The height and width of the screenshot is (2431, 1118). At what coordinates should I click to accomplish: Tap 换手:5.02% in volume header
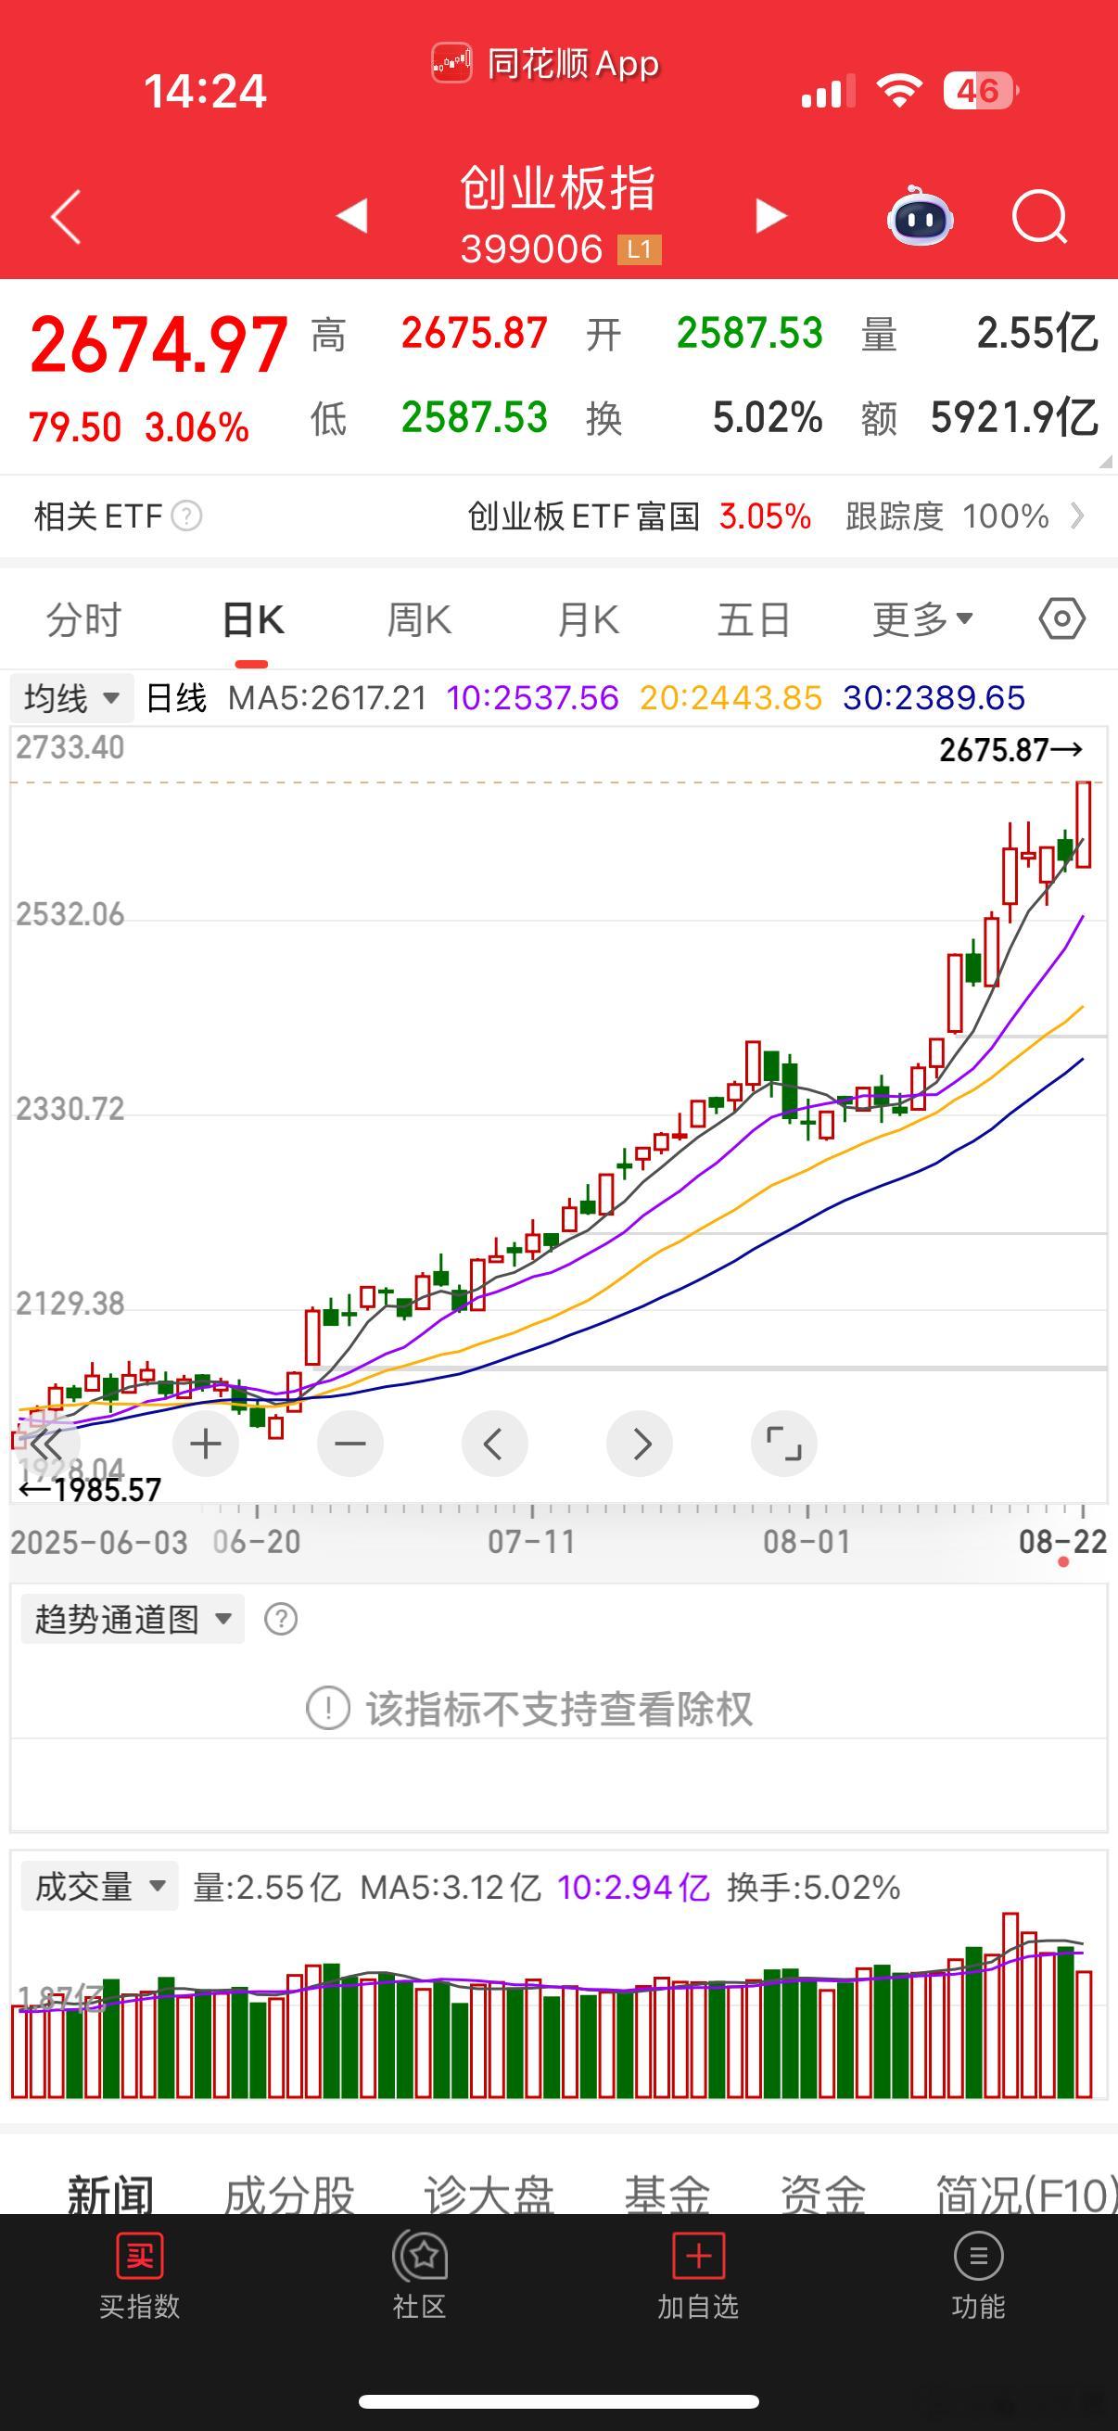[813, 1887]
